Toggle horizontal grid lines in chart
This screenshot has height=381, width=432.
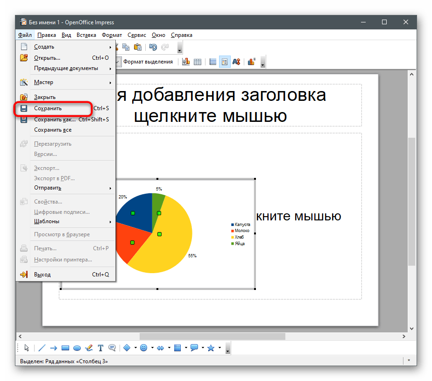point(213,62)
